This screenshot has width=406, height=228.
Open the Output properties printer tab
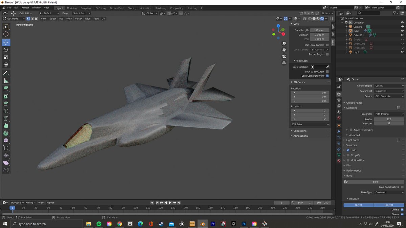click(339, 100)
